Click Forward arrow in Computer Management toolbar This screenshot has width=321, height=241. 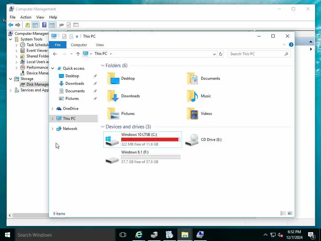click(18, 25)
